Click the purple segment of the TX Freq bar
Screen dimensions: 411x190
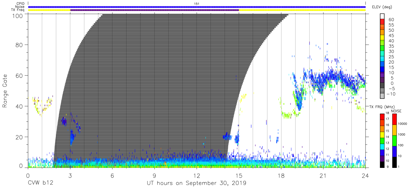pyautogui.click(x=155, y=10)
